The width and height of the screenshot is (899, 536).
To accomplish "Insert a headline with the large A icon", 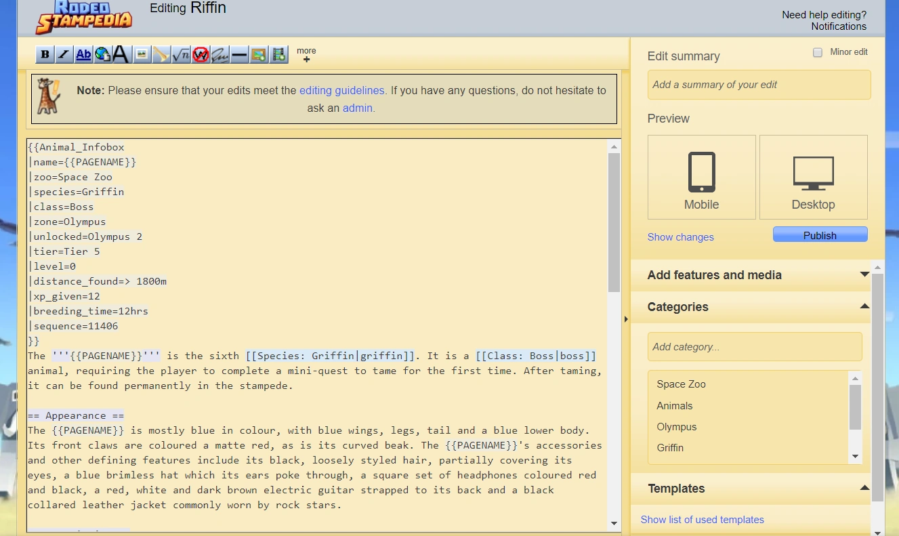I will 121,55.
